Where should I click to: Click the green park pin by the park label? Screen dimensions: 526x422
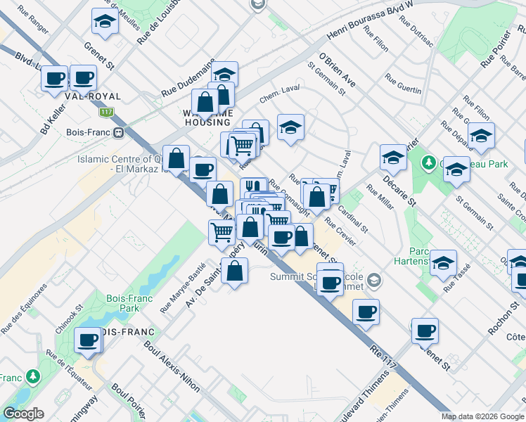point(428,163)
